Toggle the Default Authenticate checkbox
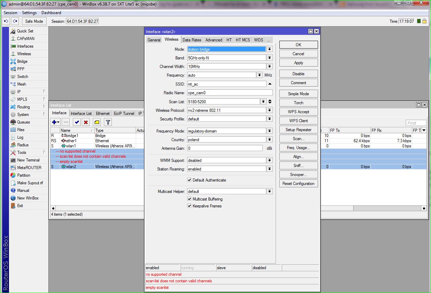Viewport: 431px width, 293px height. [189, 180]
